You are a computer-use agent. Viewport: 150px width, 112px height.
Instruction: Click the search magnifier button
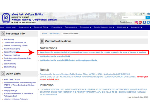click(148, 17)
